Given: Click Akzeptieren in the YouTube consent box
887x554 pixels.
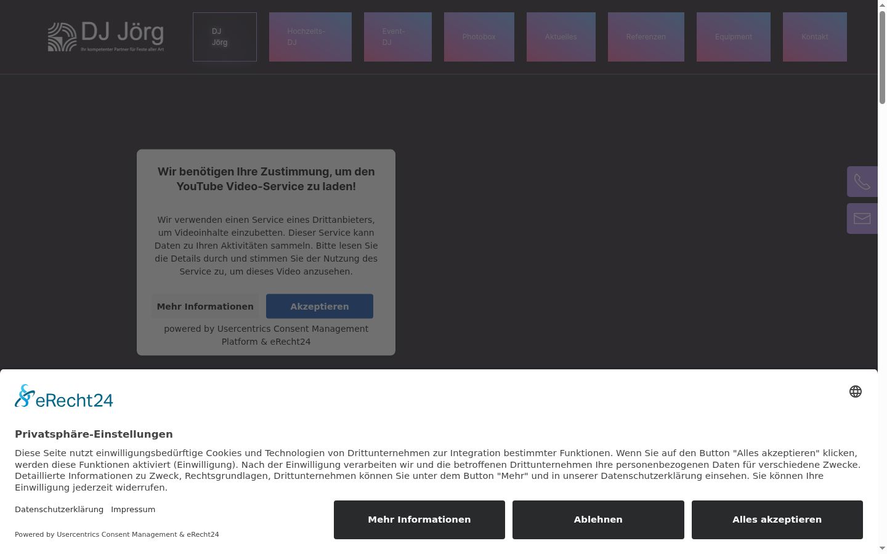Looking at the screenshot, I should 320,307.
